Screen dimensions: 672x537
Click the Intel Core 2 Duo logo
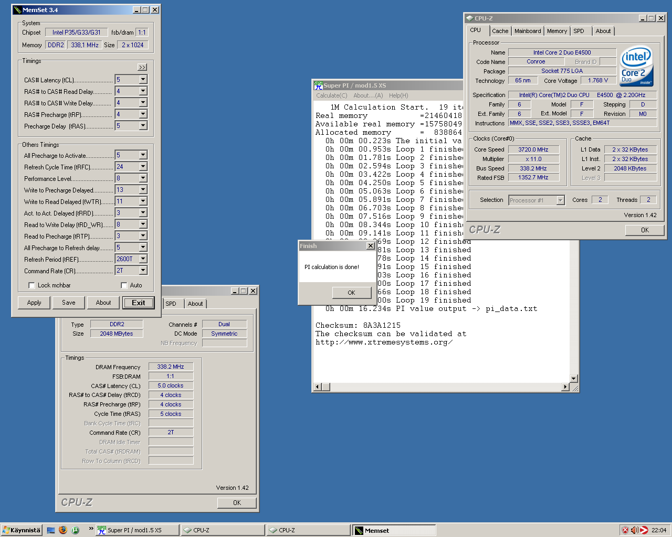tap(637, 66)
